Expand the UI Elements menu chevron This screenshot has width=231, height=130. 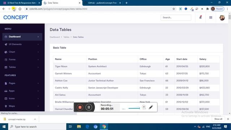[x=38, y=44]
